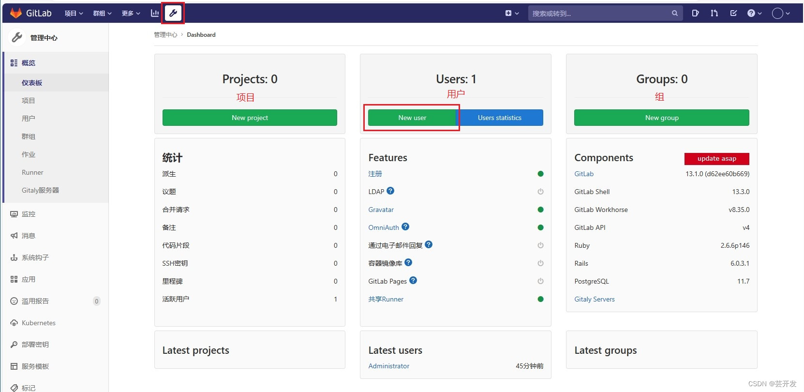Click the 服务模板 template sidebar icon
The image size is (804, 392).
[14, 366]
